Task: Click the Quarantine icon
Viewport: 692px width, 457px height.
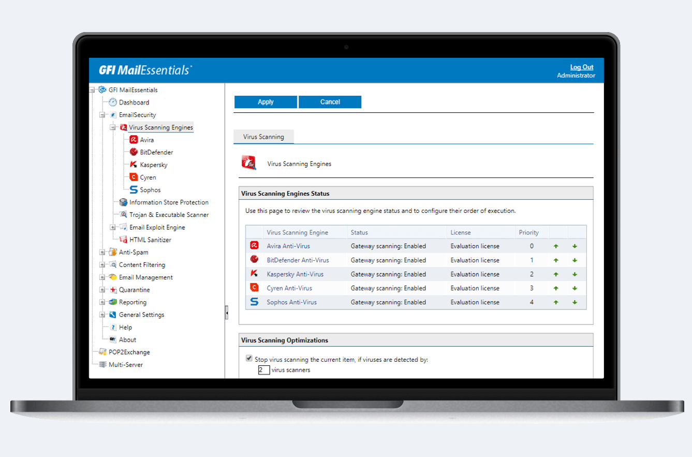Action: (x=113, y=290)
